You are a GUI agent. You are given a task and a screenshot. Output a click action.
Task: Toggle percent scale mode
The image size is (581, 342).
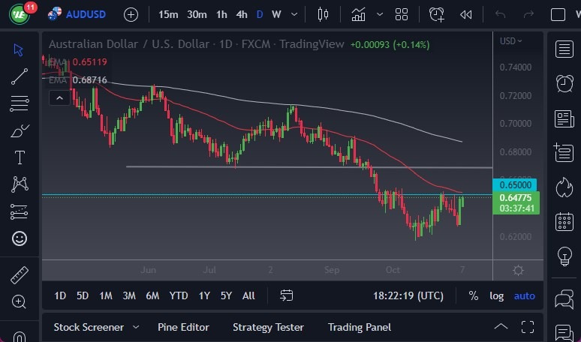[474, 295]
